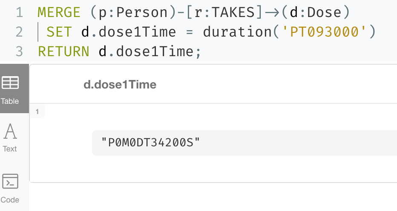Screen dimensions: 397x211
Task: Click the duration function name
Action: tap(237, 32)
